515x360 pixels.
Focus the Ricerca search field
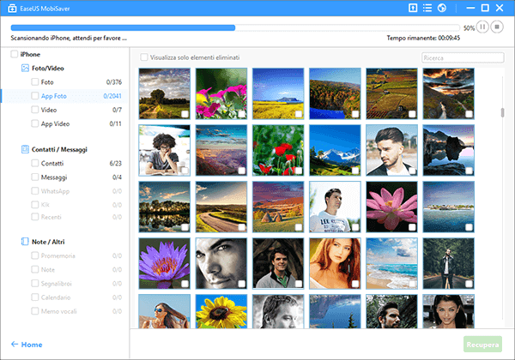tap(462, 57)
